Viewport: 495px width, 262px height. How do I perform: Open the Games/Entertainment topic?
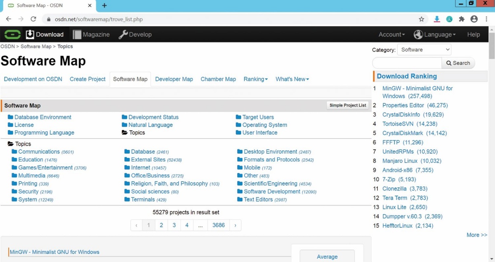pyautogui.click(x=45, y=168)
